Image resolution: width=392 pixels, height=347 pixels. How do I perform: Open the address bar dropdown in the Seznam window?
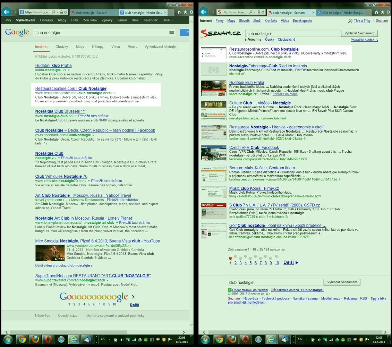pyautogui.click(x=255, y=12)
